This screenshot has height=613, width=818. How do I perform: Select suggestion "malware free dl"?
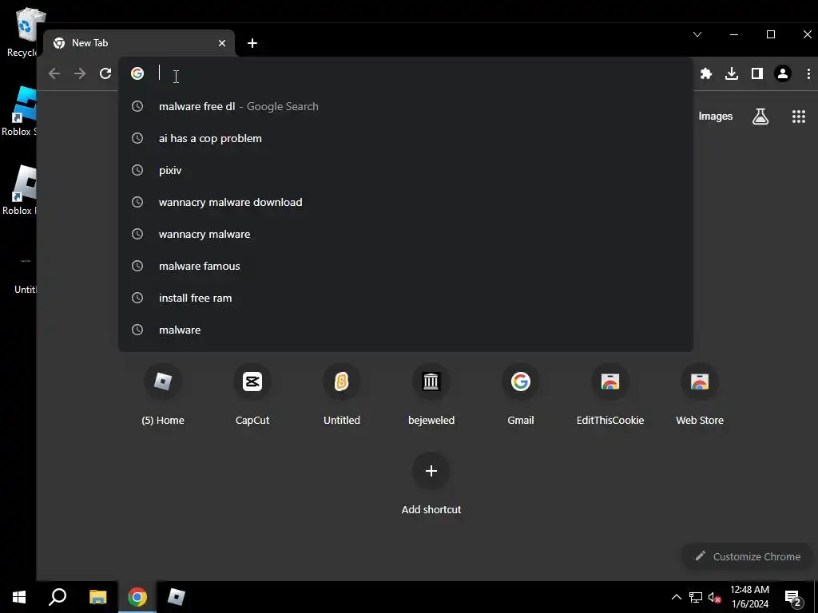(406, 106)
